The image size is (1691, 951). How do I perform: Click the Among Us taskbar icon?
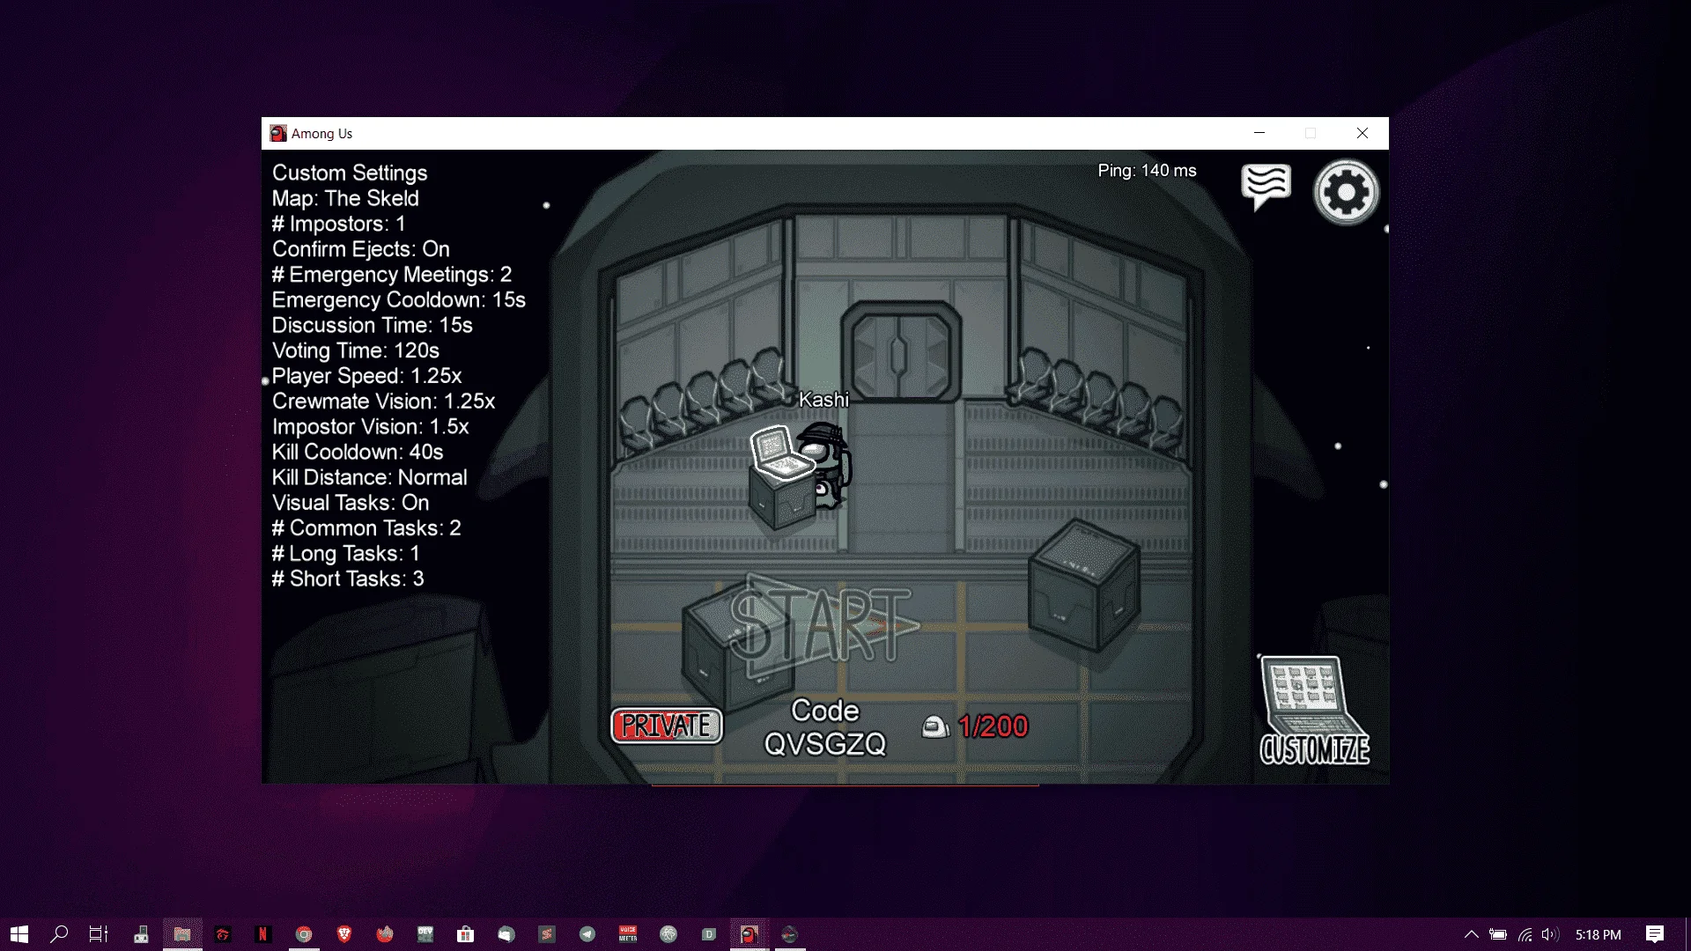(x=750, y=934)
